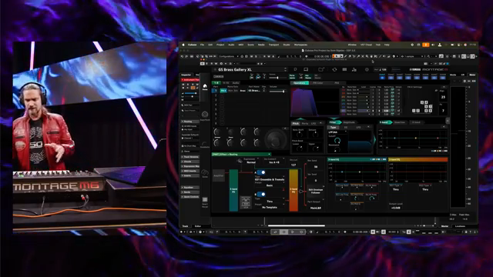
Task: Select the Draw pencil tool in toolbar
Action: (346, 56)
